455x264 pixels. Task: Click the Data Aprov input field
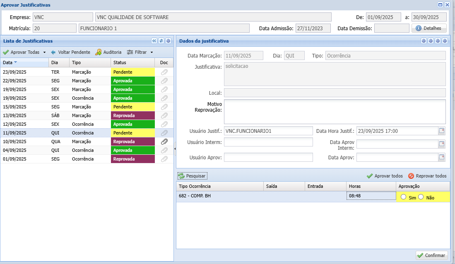tap(397, 157)
